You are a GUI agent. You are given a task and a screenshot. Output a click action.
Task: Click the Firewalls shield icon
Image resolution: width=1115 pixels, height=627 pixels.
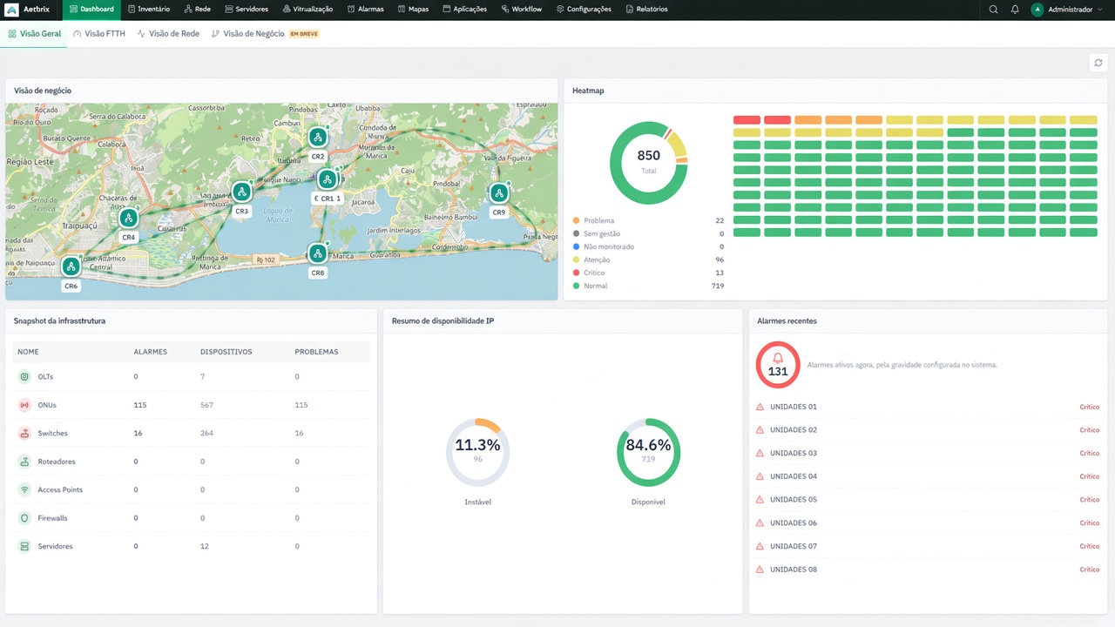tap(24, 518)
